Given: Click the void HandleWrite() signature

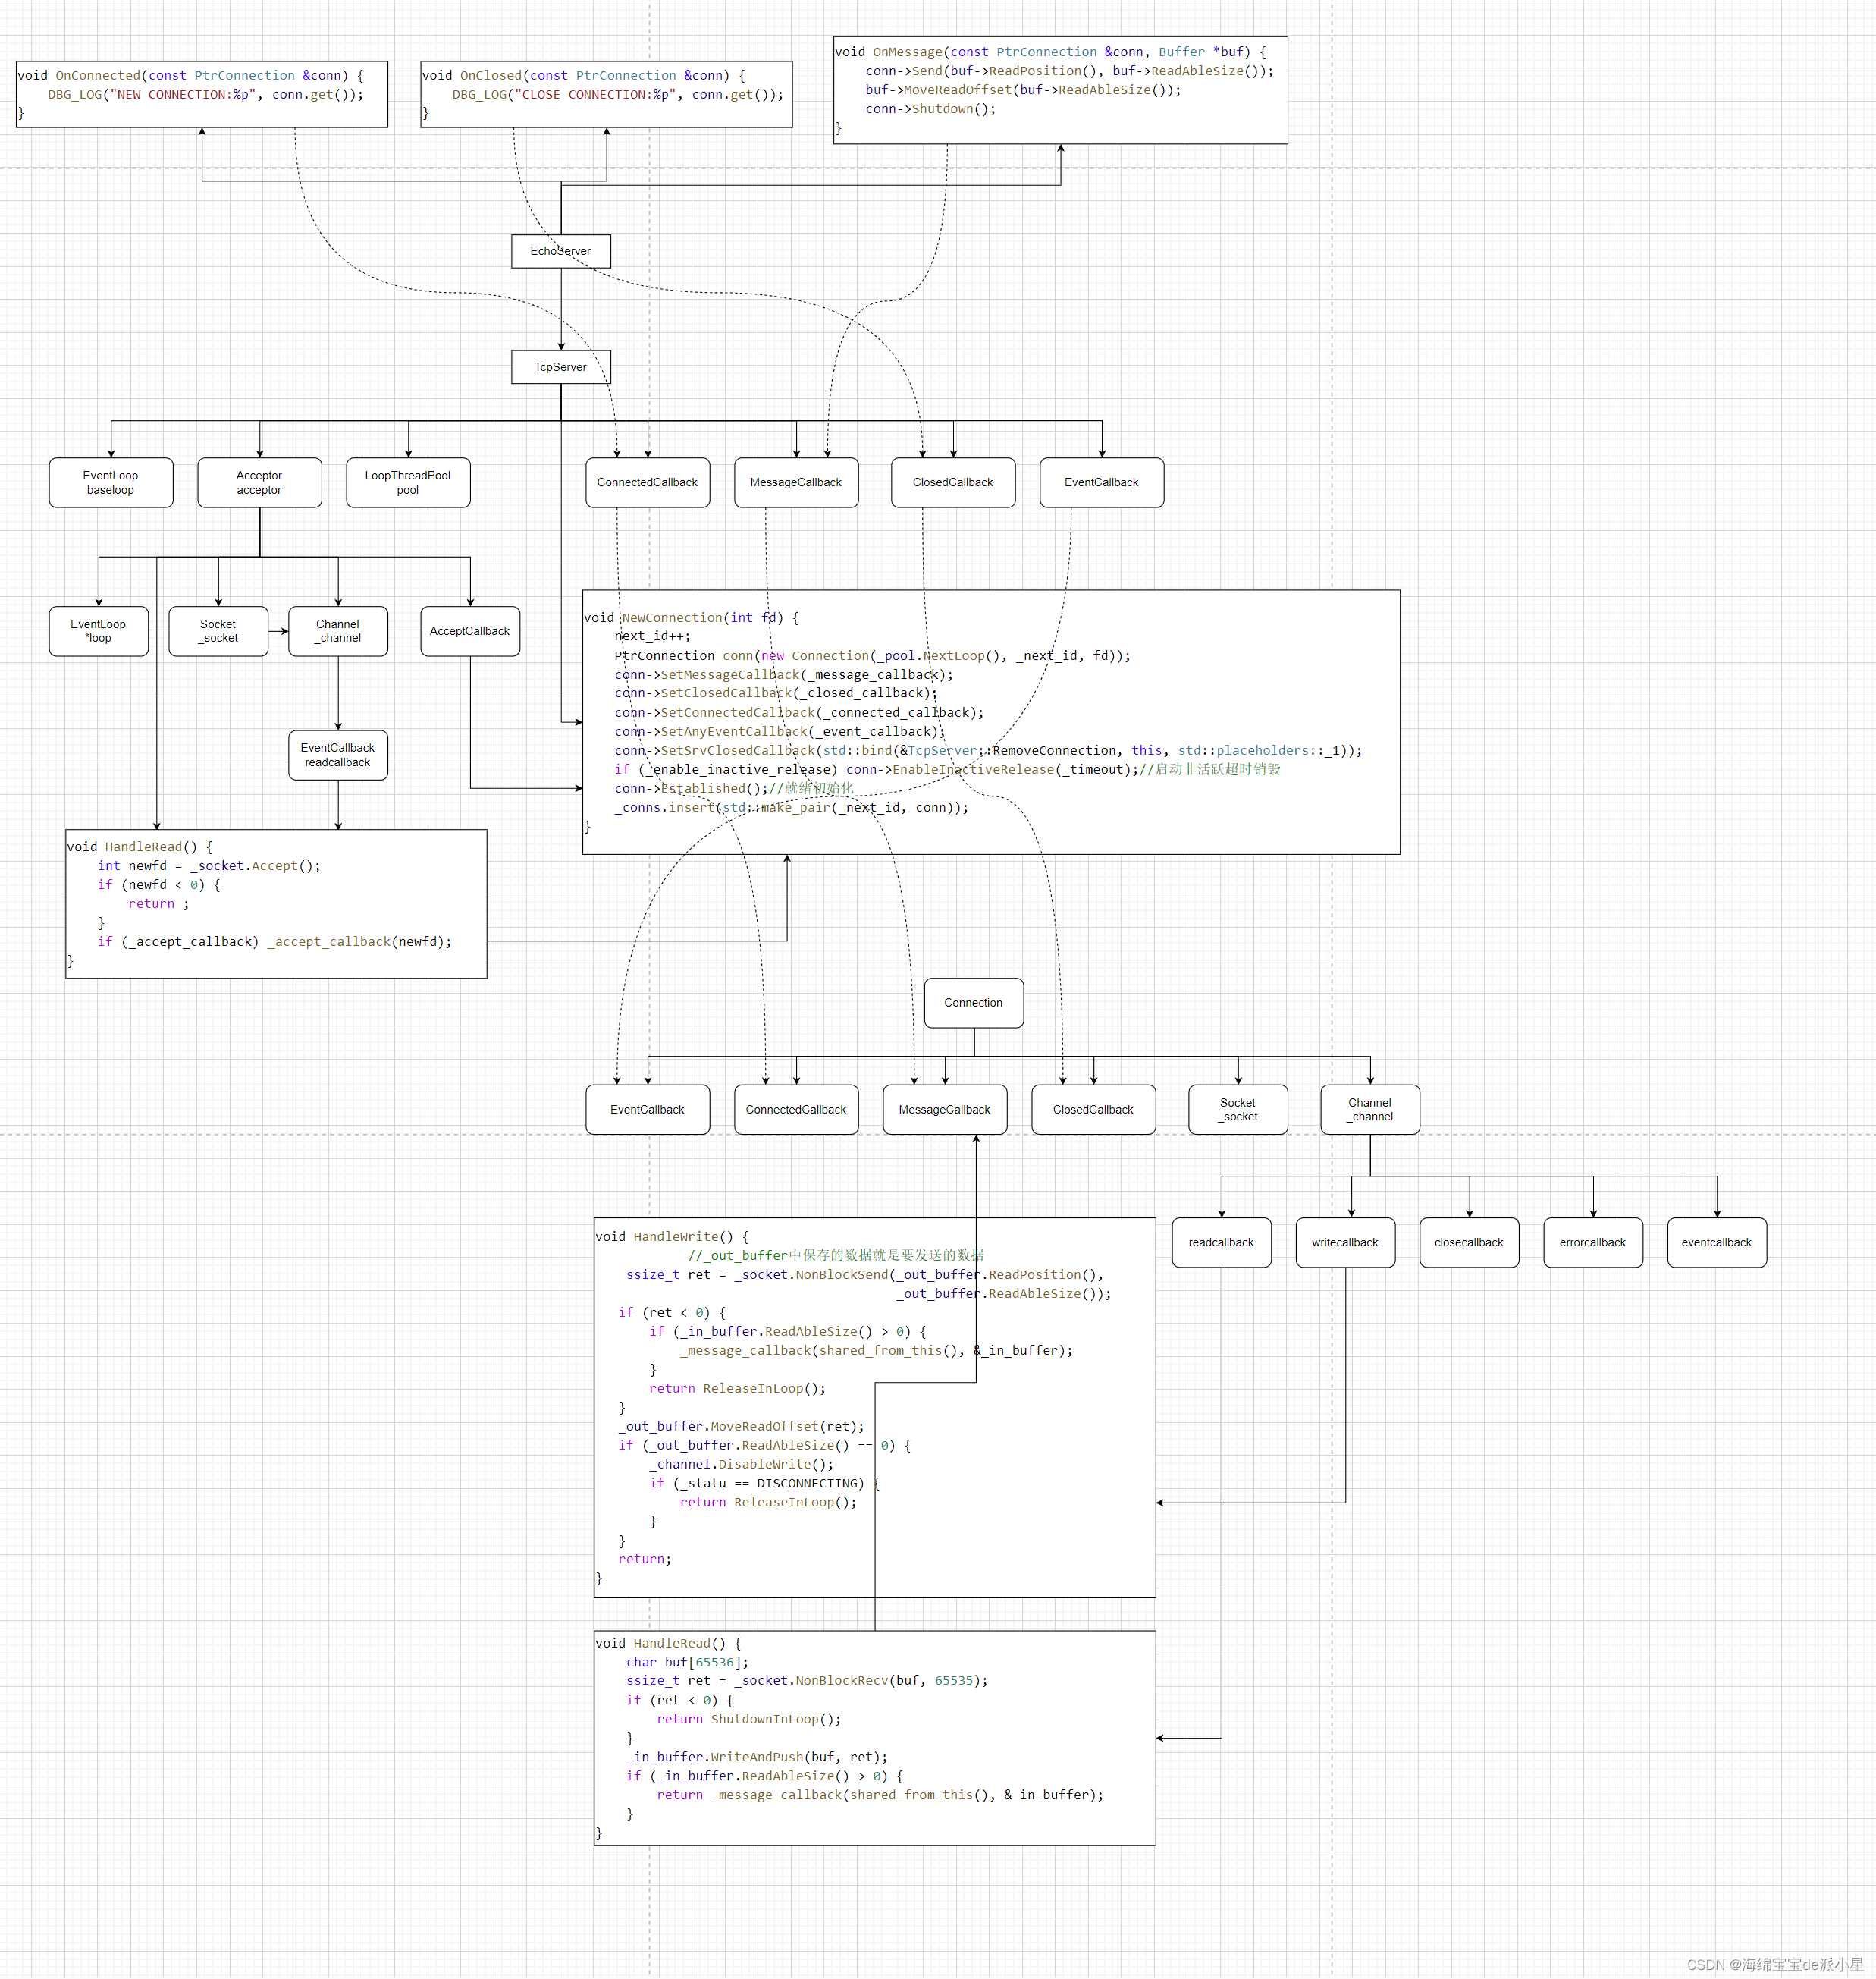Looking at the screenshot, I should (x=672, y=1238).
